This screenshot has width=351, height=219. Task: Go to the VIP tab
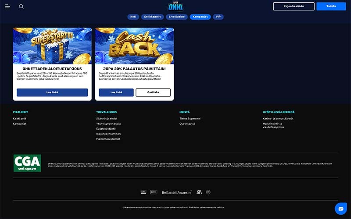[218, 17]
